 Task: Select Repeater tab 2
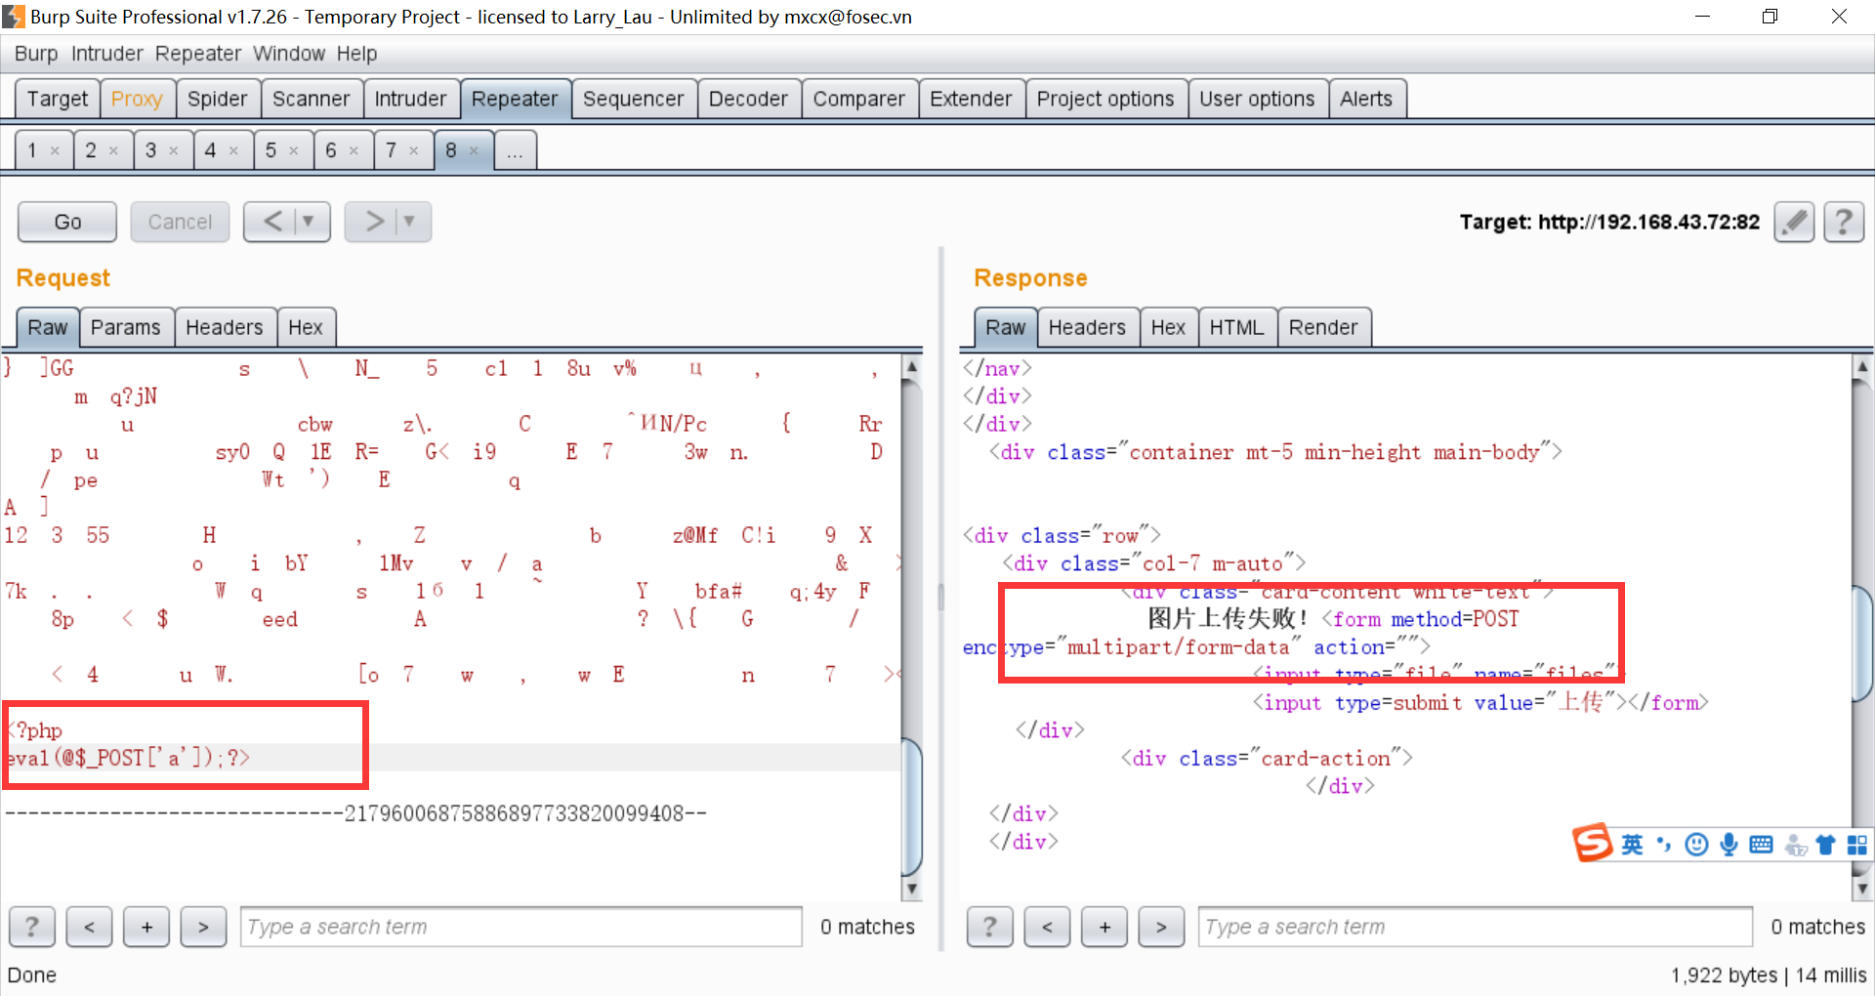point(91,150)
